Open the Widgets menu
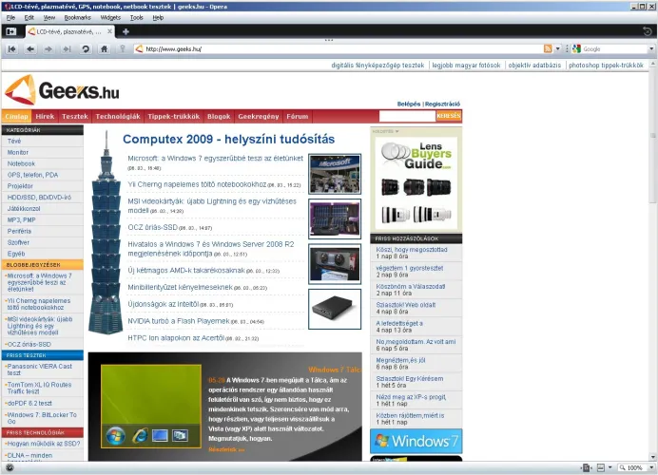Image resolution: width=658 pixels, height=475 pixels. (x=110, y=18)
